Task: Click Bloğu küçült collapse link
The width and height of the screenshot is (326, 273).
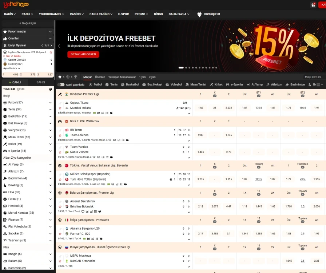Action: 28,23
